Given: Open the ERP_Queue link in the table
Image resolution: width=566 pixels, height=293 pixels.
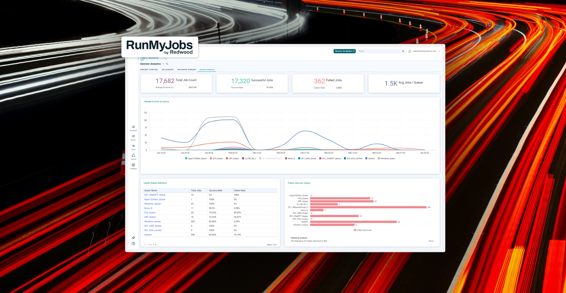Looking at the screenshot, I should click(150, 217).
